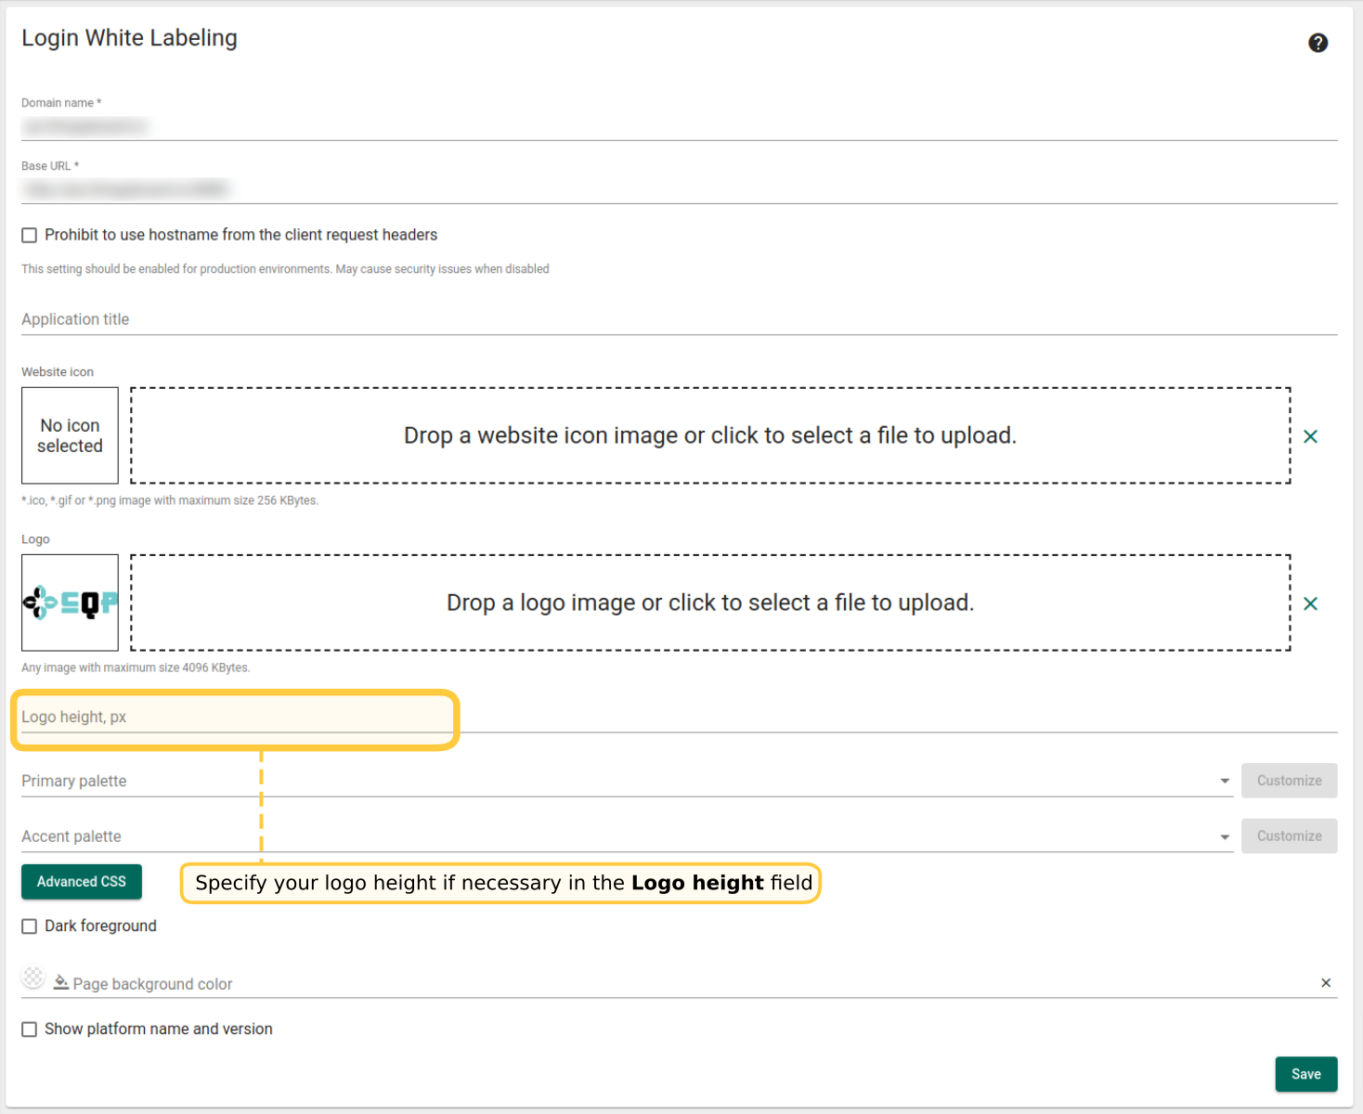Open the Accent palette dropdown
Image resolution: width=1363 pixels, height=1114 pixels.
pyautogui.click(x=1225, y=837)
